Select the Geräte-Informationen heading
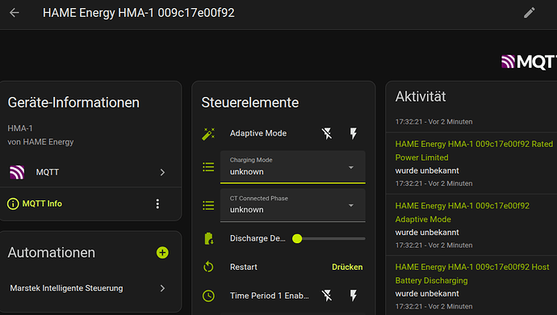 pos(73,103)
